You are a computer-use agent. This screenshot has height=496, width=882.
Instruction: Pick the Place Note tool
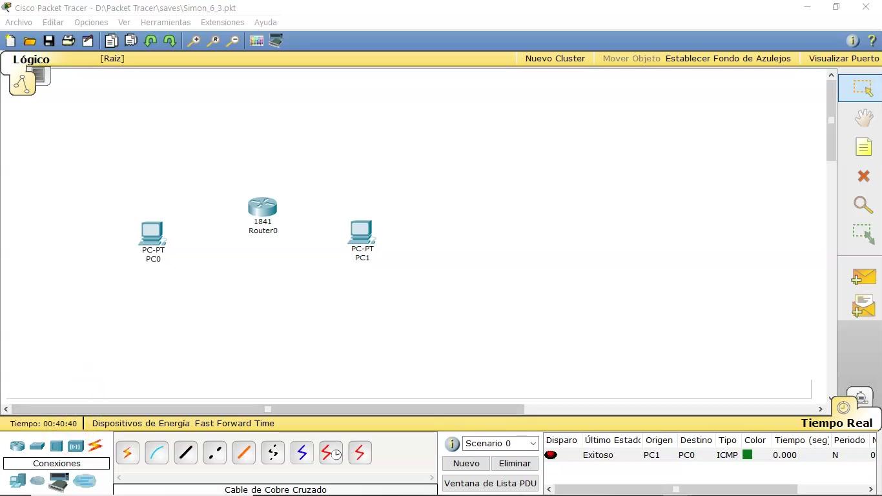click(863, 147)
